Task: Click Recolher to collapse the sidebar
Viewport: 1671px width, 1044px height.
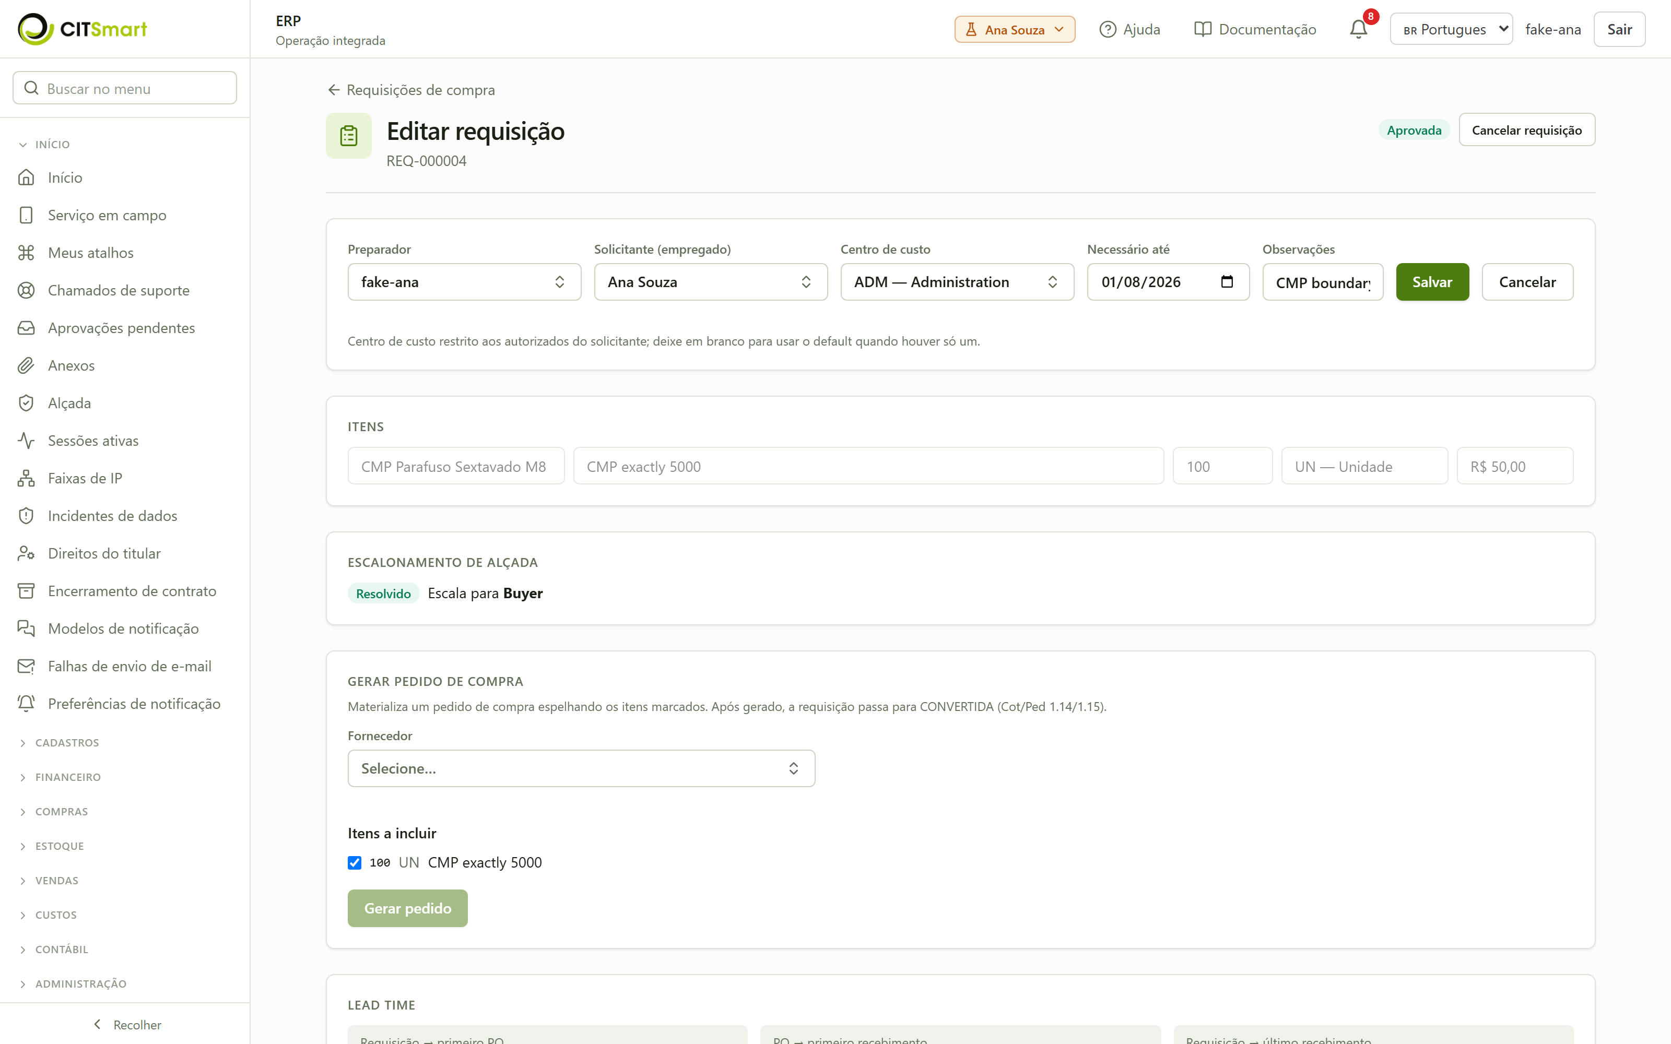Action: pyautogui.click(x=126, y=1025)
